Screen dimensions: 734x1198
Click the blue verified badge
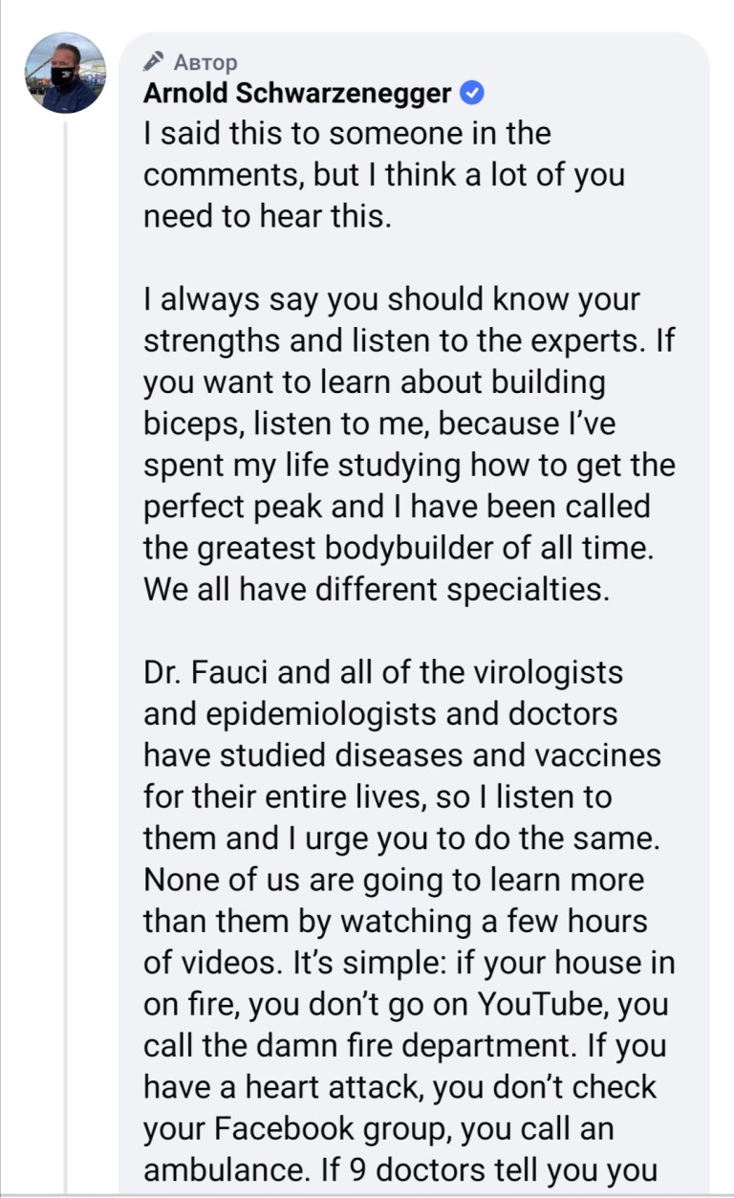click(473, 93)
